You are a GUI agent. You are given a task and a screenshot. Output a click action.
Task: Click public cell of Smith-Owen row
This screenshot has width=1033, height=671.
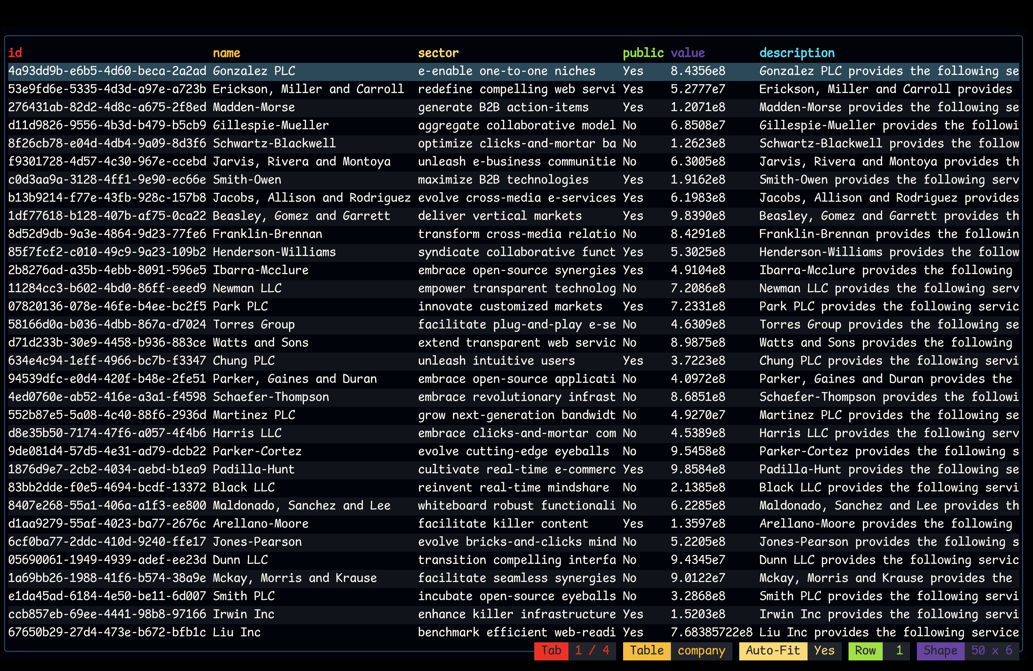633,180
